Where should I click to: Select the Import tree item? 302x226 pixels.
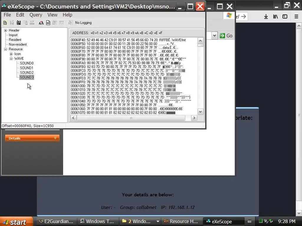tap(13, 35)
